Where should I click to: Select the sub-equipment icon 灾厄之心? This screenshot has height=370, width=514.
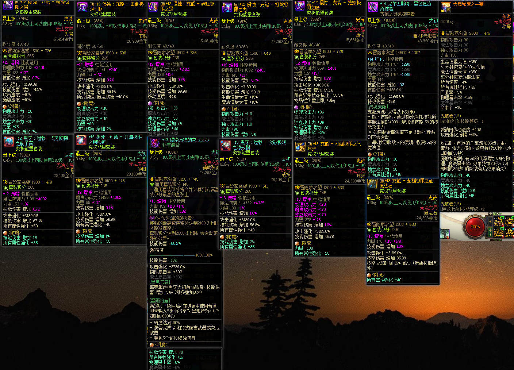point(155,143)
